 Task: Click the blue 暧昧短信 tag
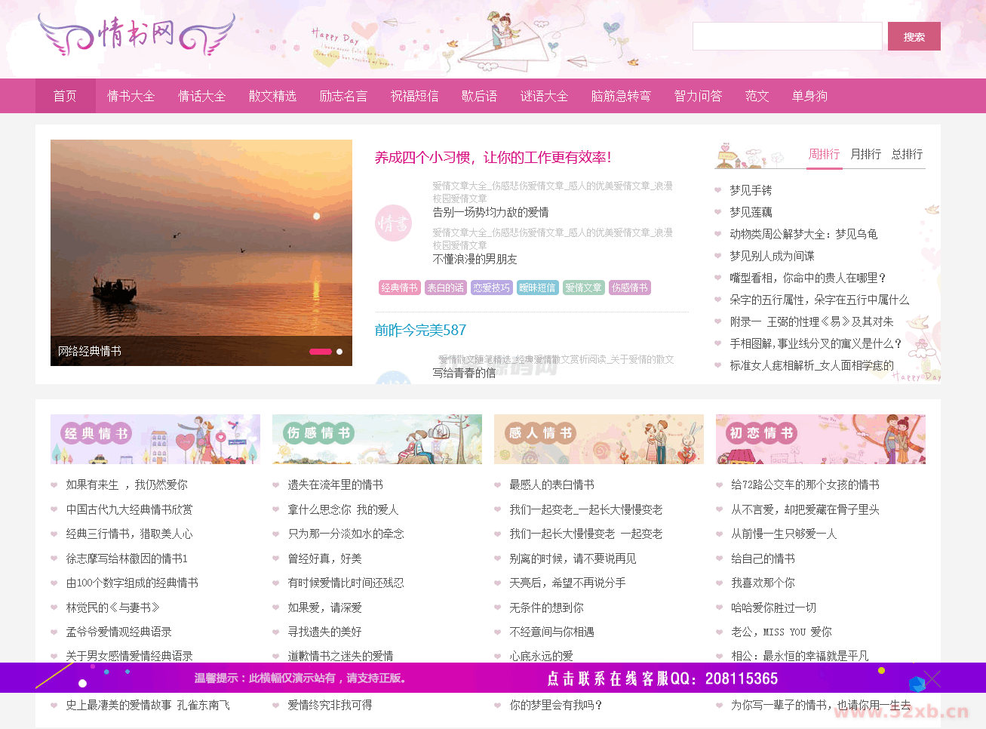pos(537,288)
